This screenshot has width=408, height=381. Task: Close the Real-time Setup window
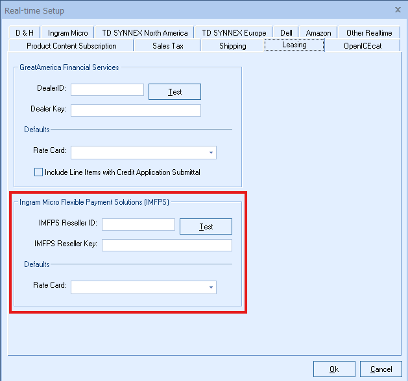pos(398,10)
